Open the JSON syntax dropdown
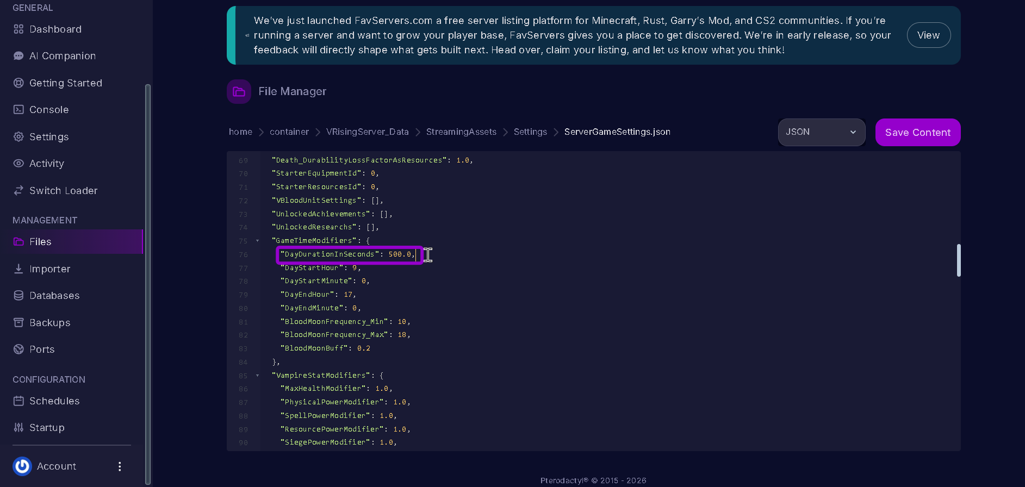 point(822,132)
